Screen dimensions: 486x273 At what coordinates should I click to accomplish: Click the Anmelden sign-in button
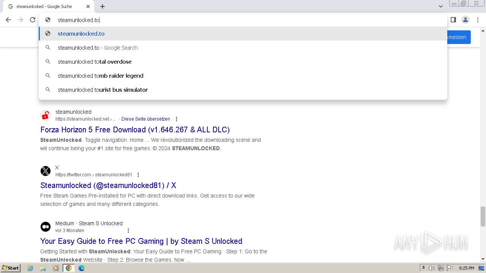click(459, 37)
